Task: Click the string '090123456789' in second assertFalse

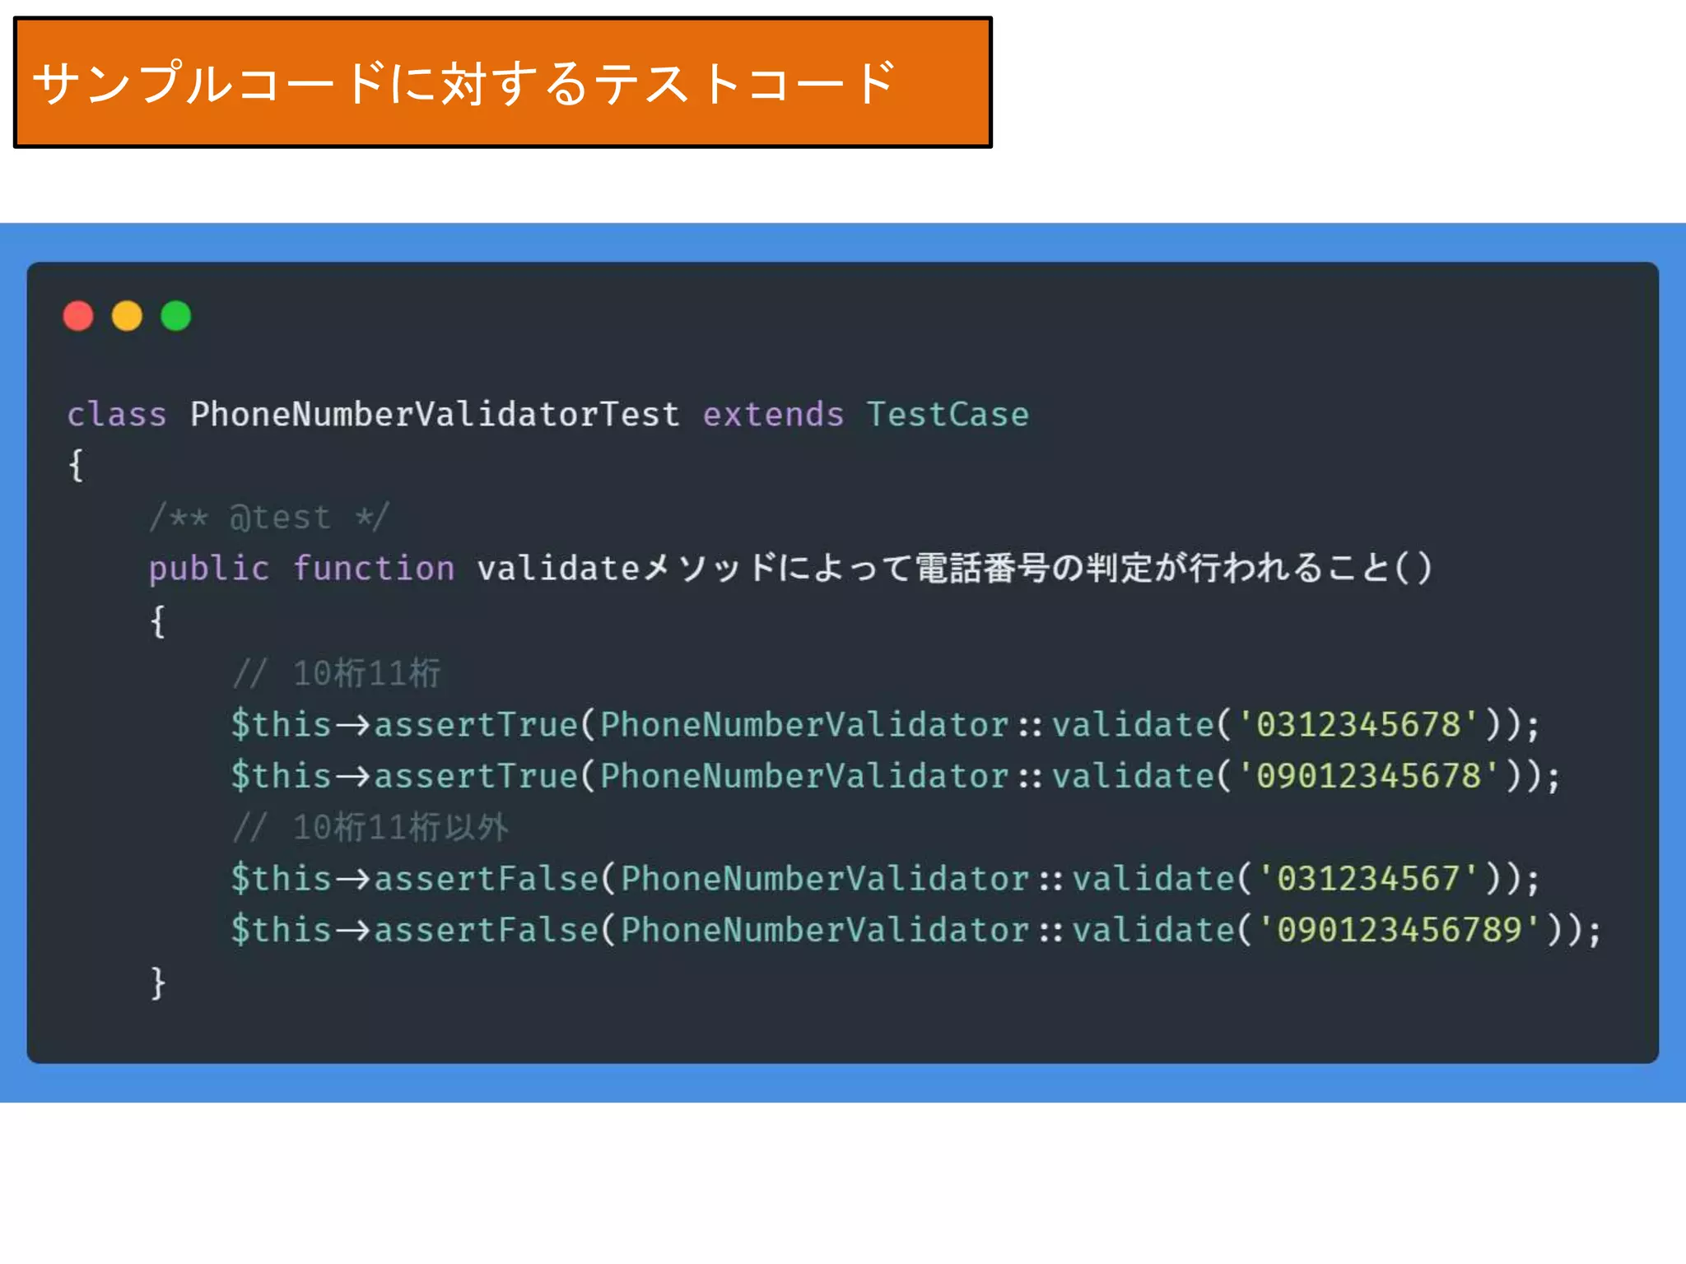Action: click(x=1399, y=930)
